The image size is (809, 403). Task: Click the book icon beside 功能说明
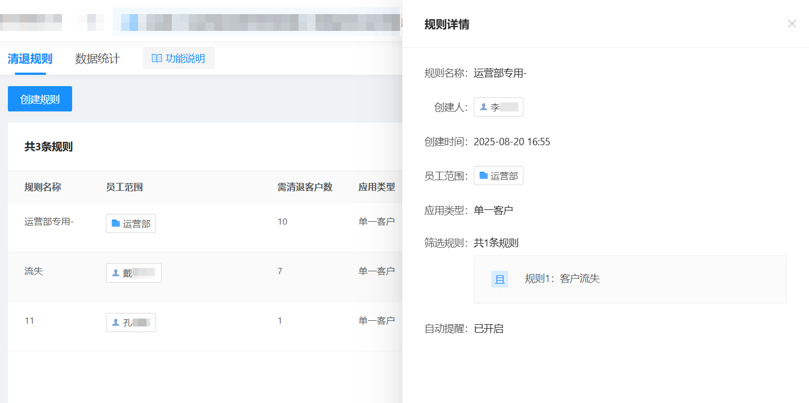(x=157, y=59)
